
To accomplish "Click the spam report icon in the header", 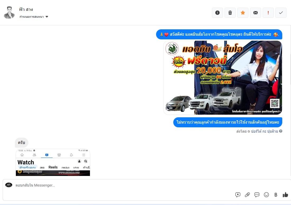I will (x=217, y=13).
